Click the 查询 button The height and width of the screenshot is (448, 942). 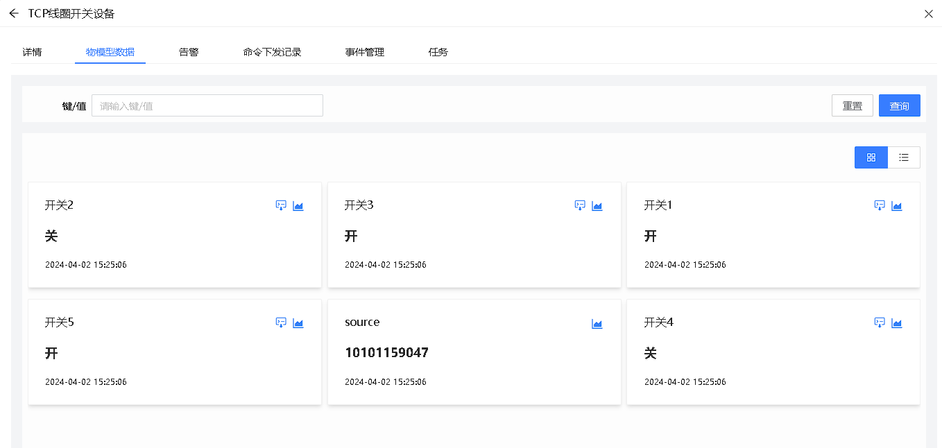(x=899, y=105)
